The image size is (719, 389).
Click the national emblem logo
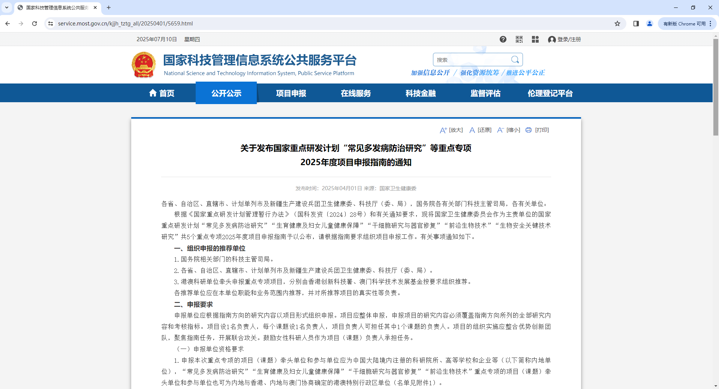point(144,64)
